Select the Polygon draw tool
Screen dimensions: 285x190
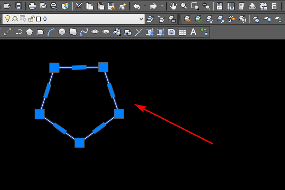pos(29,32)
